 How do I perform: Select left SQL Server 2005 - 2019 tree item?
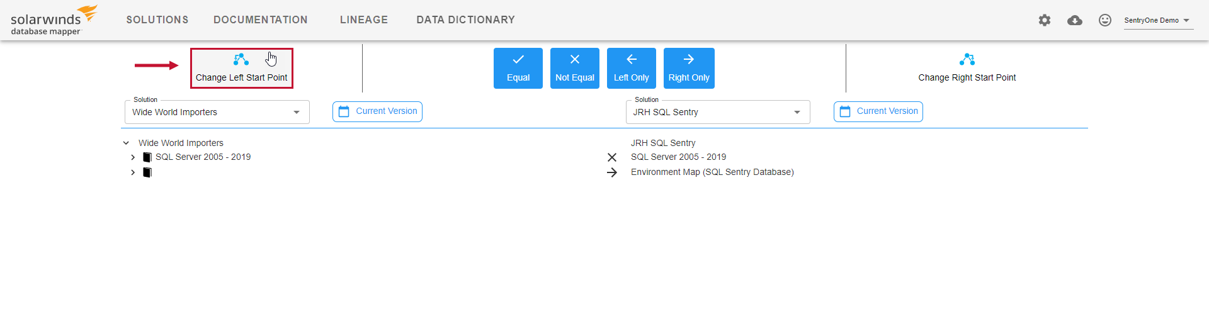pyautogui.click(x=203, y=157)
